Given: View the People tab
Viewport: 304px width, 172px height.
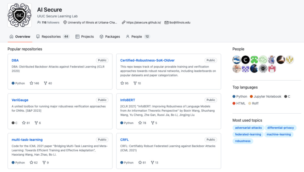Looking at the screenshot, I should click(x=138, y=36).
